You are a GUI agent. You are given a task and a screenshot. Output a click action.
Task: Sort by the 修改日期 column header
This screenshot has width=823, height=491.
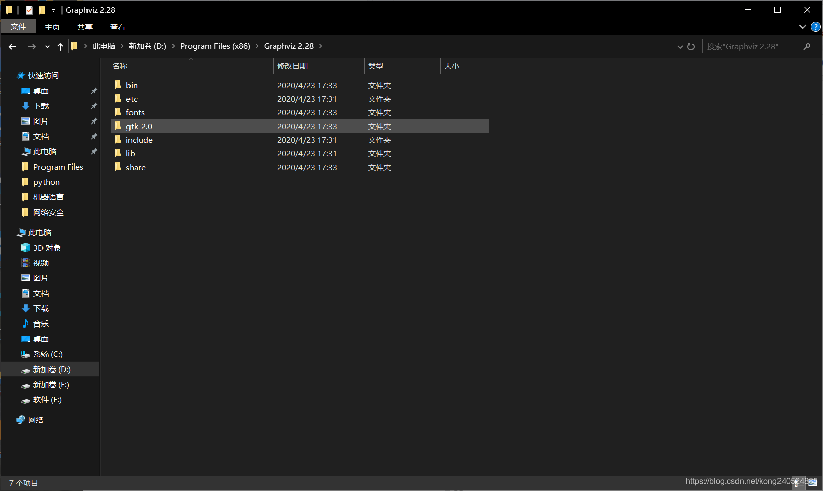point(292,66)
